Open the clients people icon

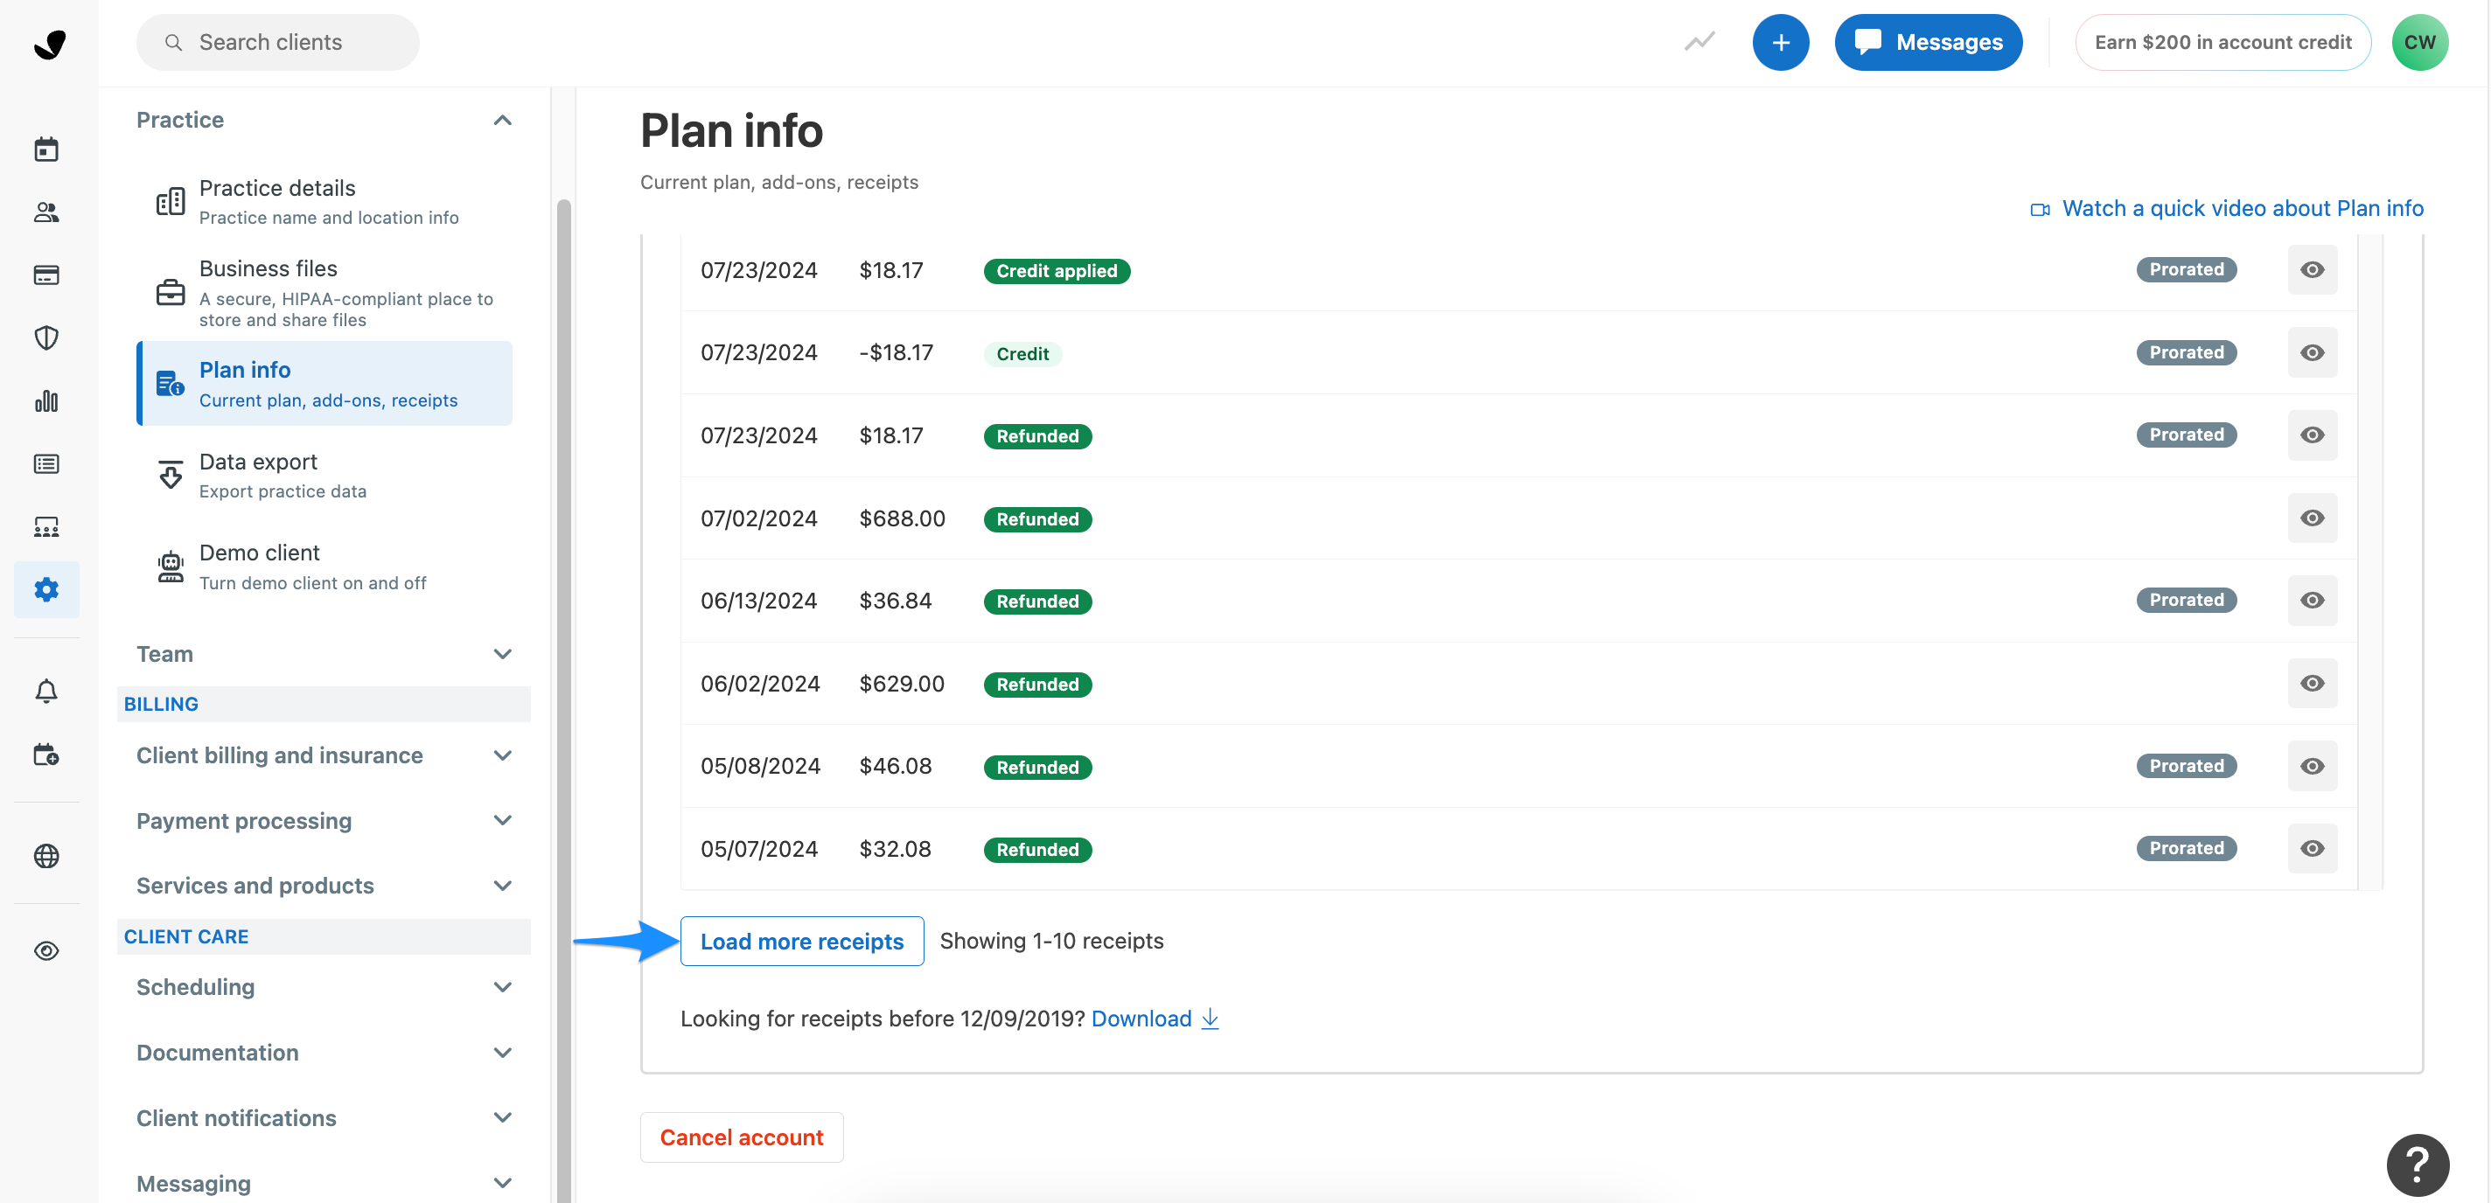pyautogui.click(x=46, y=212)
